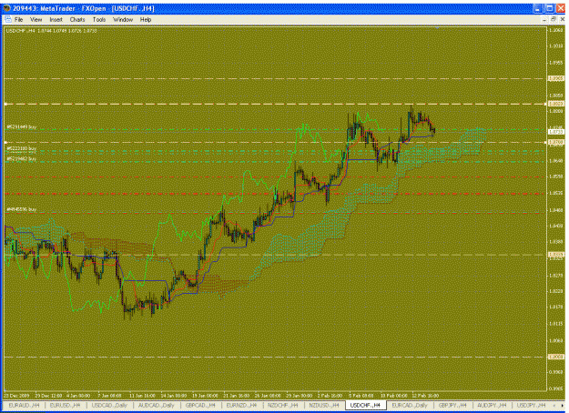The image size is (569, 413).
Task: Click the 11 Jan time axis label
Action: point(143,395)
